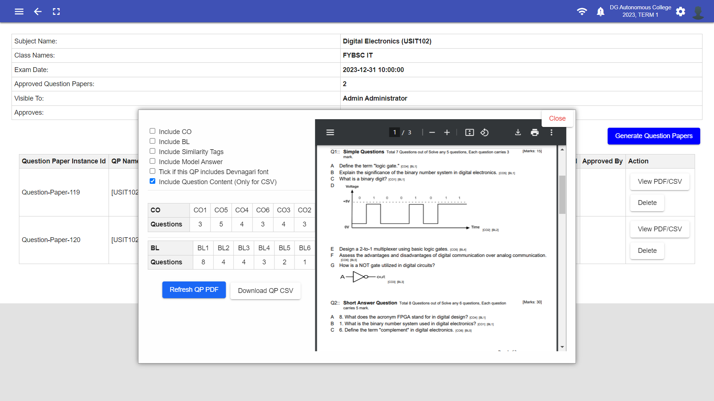Enable Include CO checkbox
This screenshot has height=401, width=714.
[x=152, y=131]
